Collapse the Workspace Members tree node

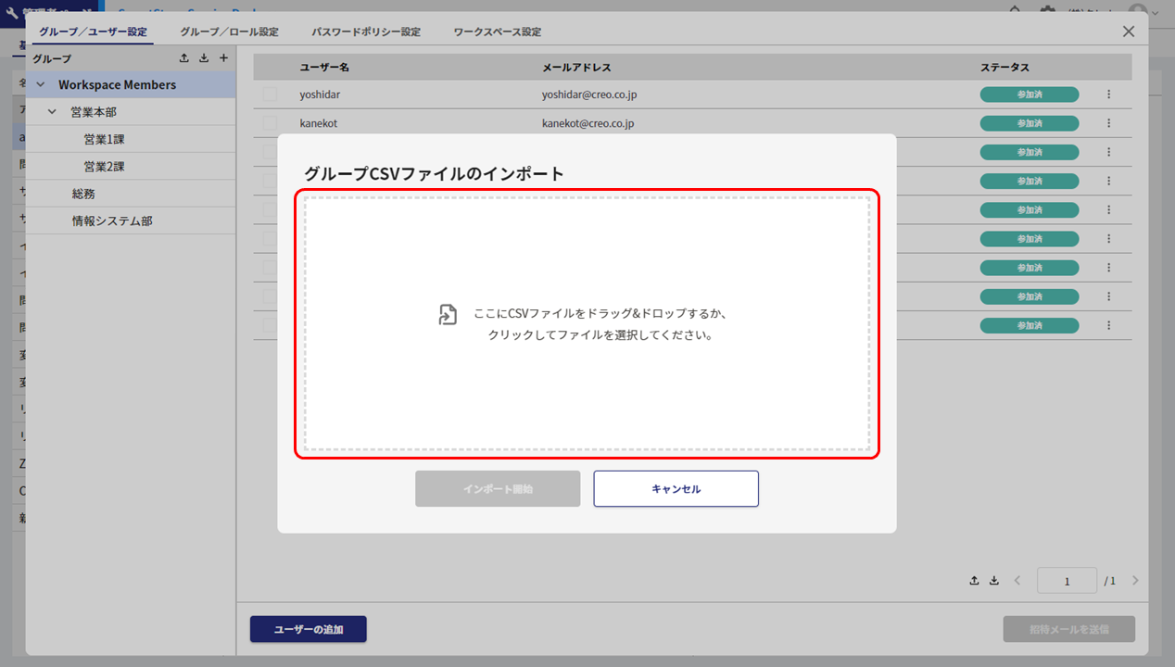click(41, 85)
